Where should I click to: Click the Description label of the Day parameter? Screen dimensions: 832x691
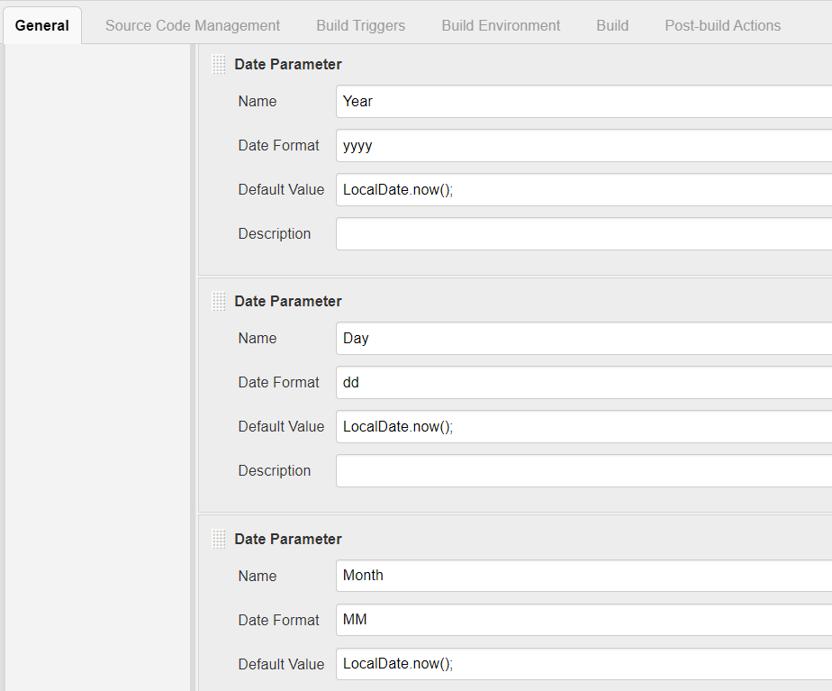click(x=275, y=470)
